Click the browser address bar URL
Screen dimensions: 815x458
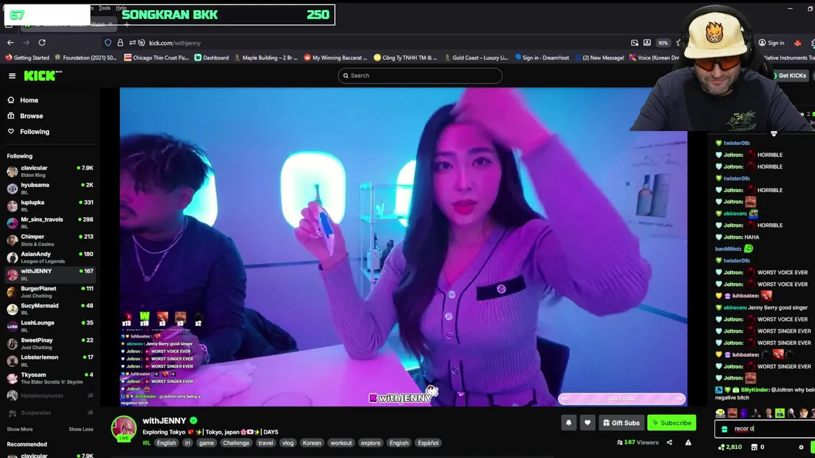174,43
